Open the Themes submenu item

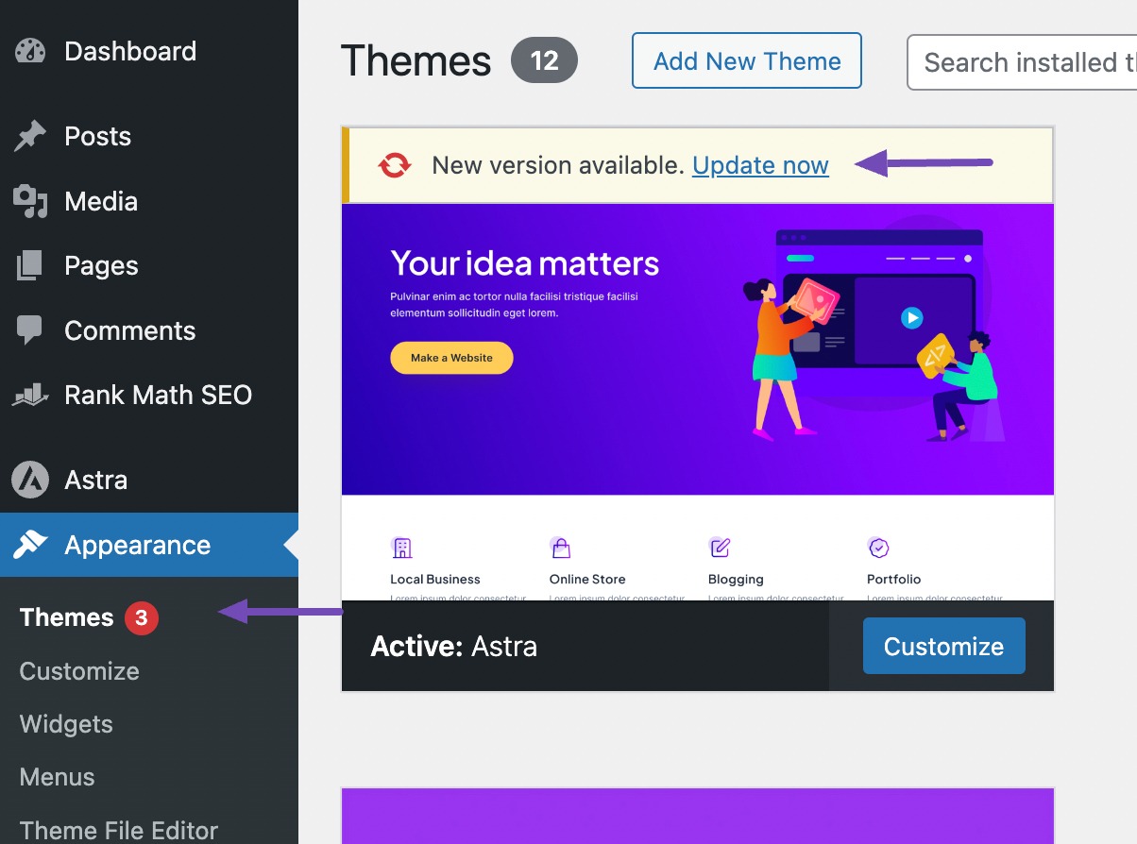click(66, 617)
